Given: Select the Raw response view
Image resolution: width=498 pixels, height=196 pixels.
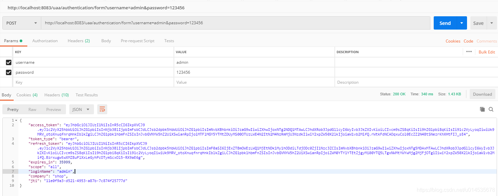Looking at the screenshot, I should click(32, 109).
